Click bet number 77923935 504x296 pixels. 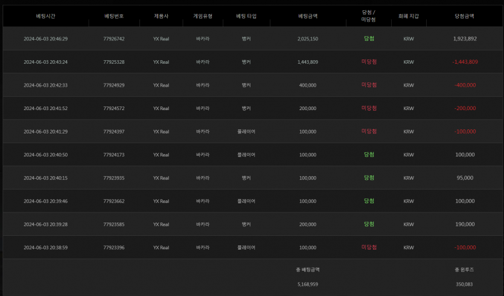[x=114, y=178]
